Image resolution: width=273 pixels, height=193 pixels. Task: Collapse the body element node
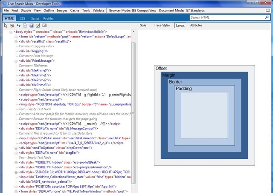click(11, 32)
